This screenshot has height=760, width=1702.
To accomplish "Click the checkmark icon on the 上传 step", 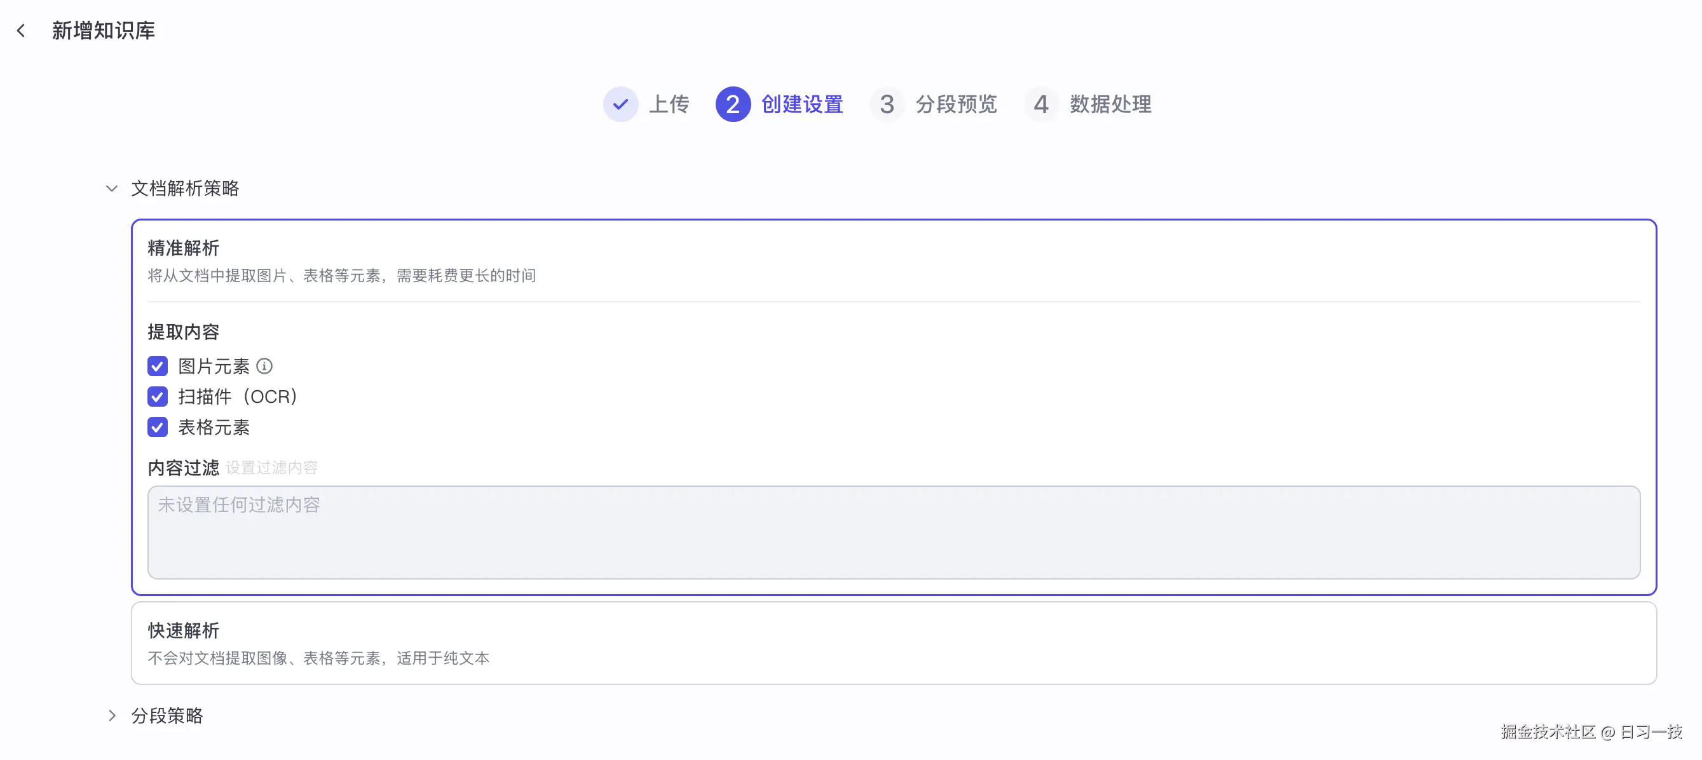I will (620, 104).
